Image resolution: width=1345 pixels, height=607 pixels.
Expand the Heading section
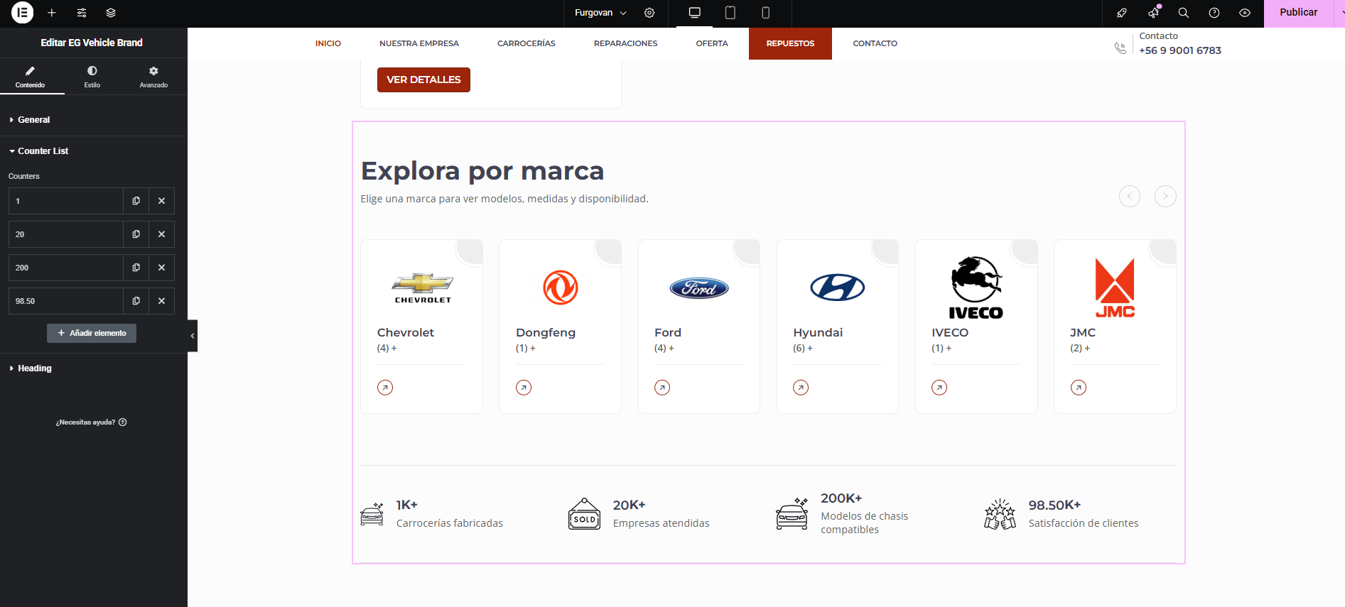pos(94,368)
